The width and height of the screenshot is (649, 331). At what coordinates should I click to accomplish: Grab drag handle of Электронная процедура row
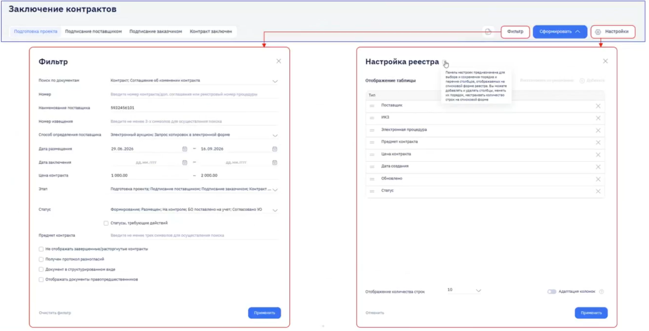click(x=372, y=131)
